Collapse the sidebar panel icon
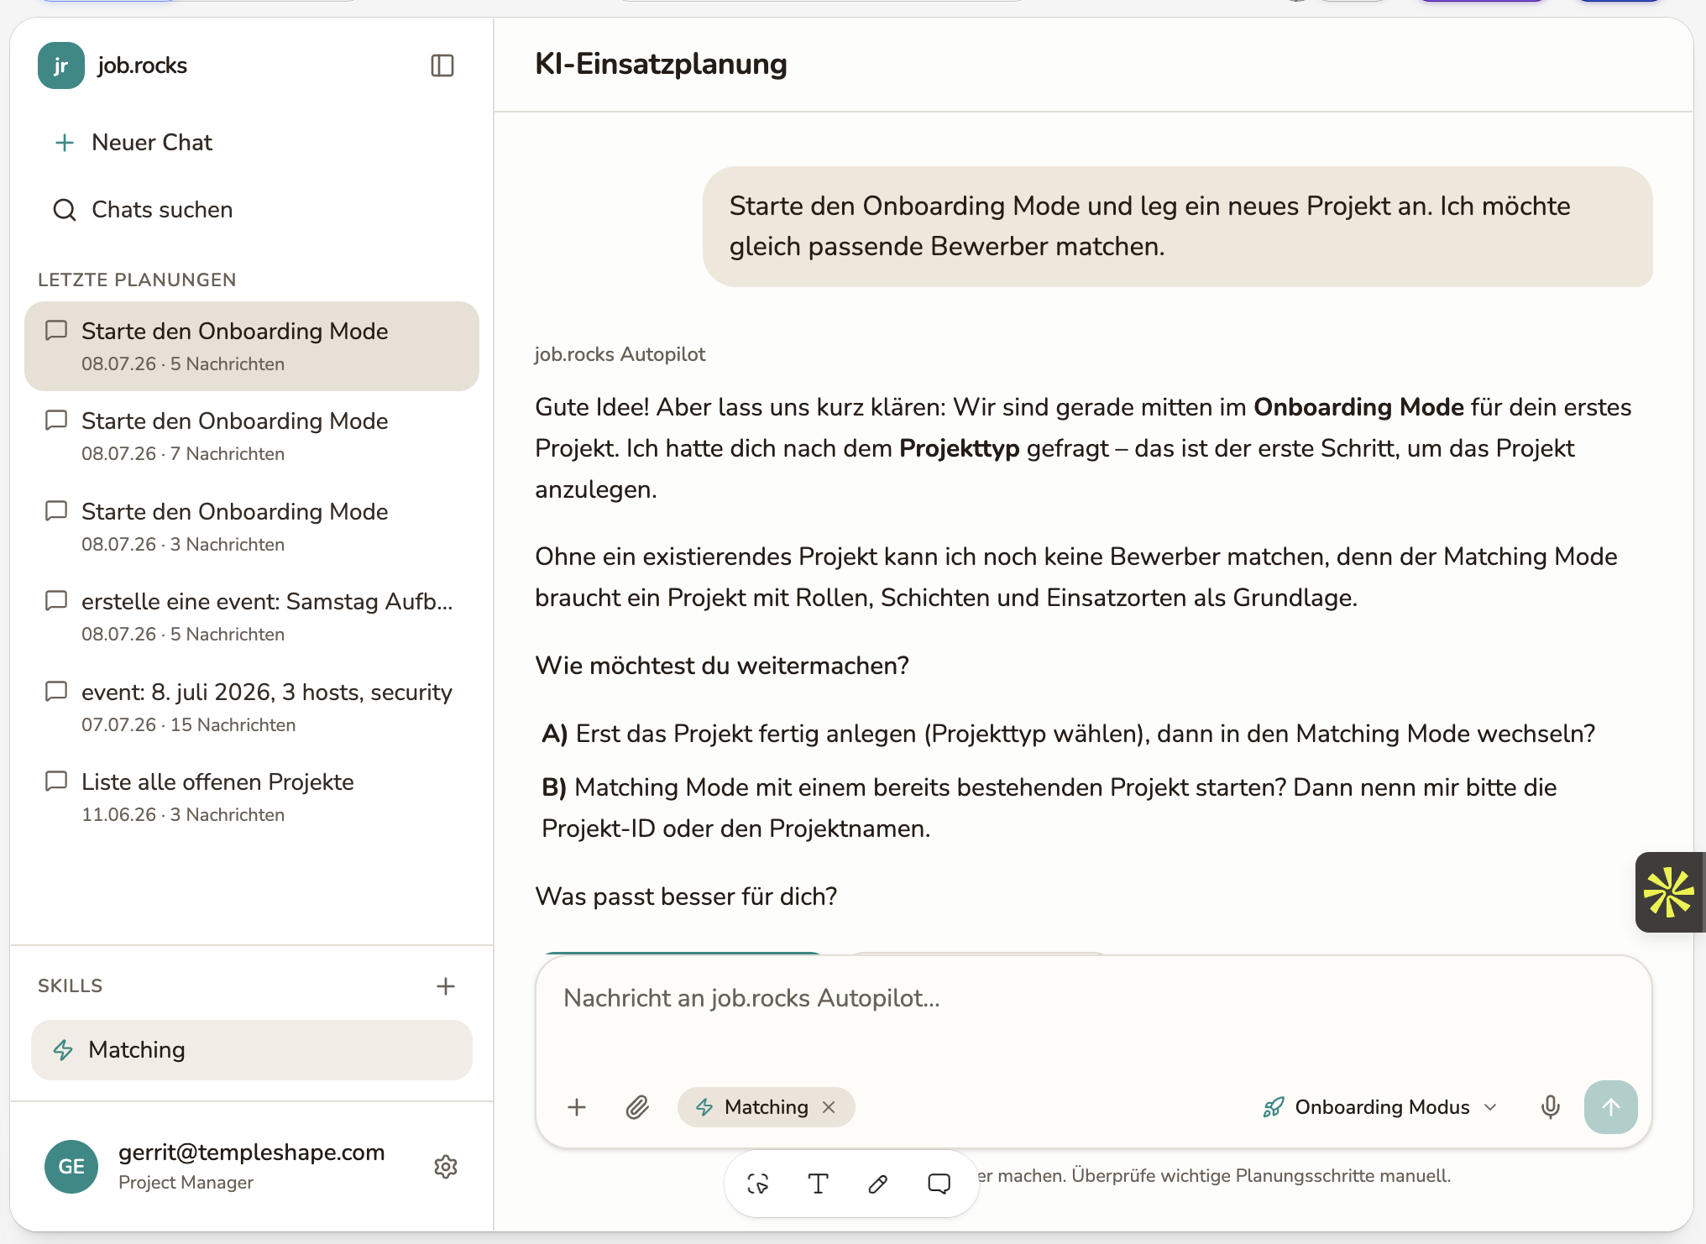 click(x=442, y=65)
